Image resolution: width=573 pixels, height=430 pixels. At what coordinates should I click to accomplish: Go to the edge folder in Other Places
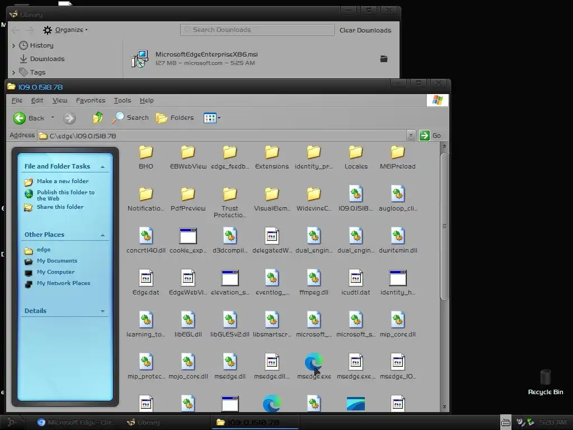point(44,249)
